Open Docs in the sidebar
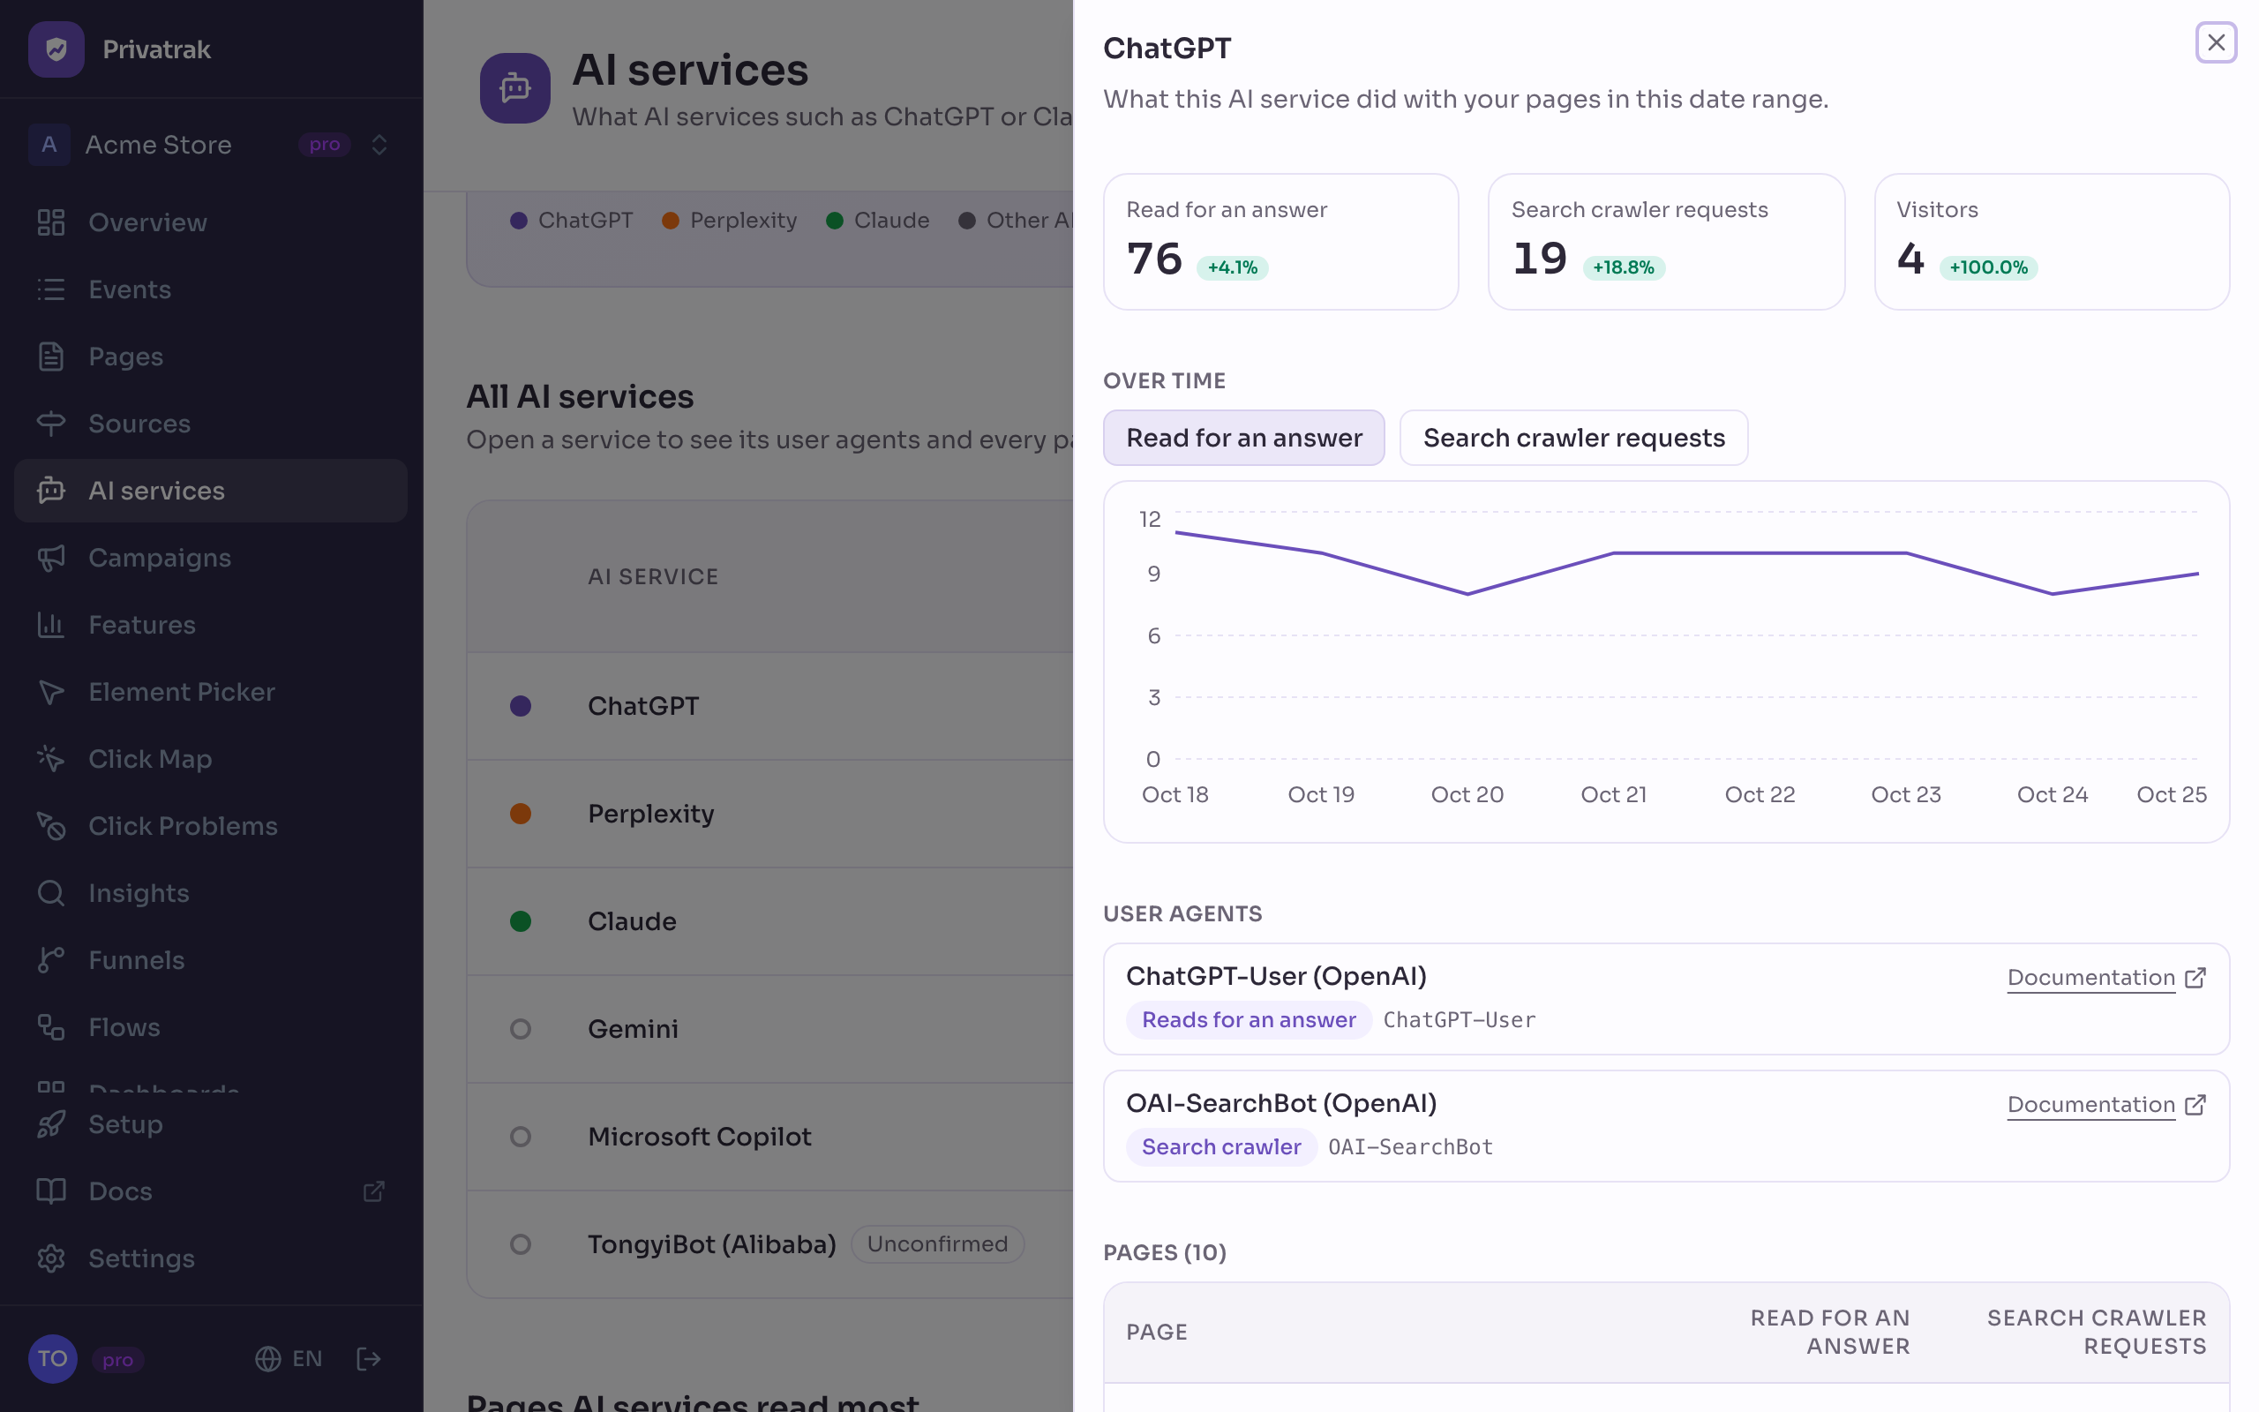The width and height of the screenshot is (2259, 1412). pos(211,1191)
